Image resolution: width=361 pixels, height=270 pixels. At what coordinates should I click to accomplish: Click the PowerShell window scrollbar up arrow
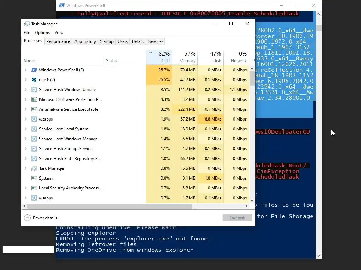(x=319, y=14)
